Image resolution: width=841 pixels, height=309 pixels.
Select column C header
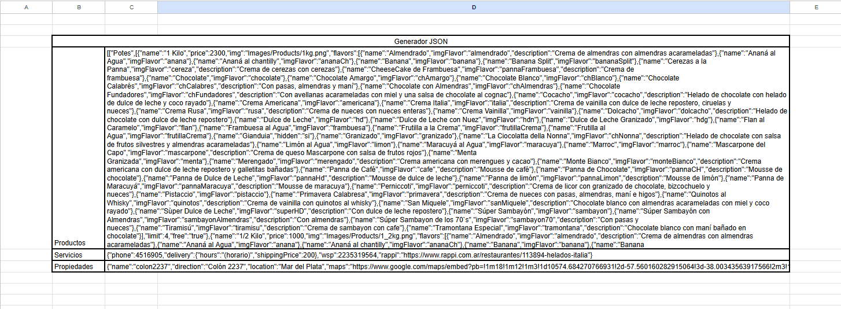pos(131,7)
